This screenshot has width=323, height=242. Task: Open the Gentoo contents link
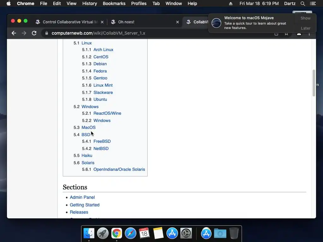pos(100,78)
